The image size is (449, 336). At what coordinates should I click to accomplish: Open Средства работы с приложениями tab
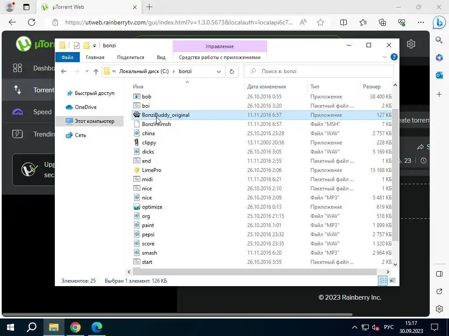220,57
